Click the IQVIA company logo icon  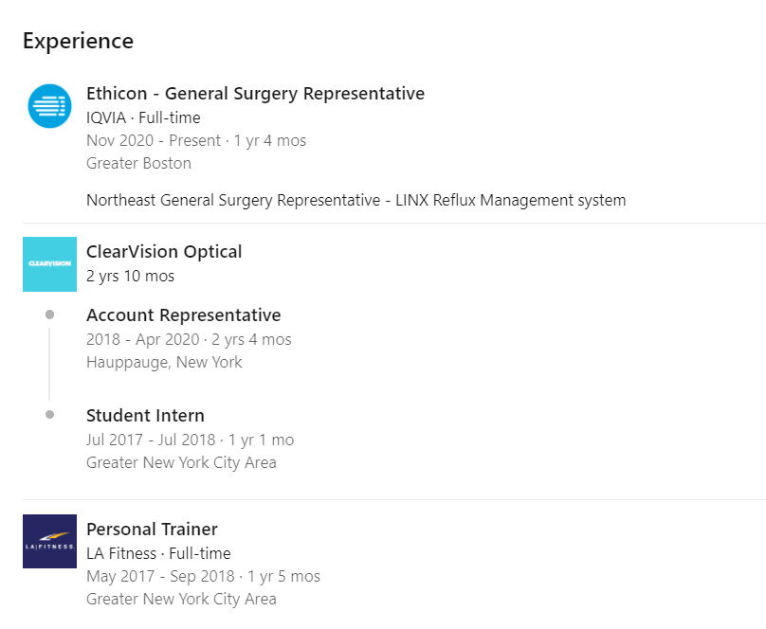click(x=49, y=106)
